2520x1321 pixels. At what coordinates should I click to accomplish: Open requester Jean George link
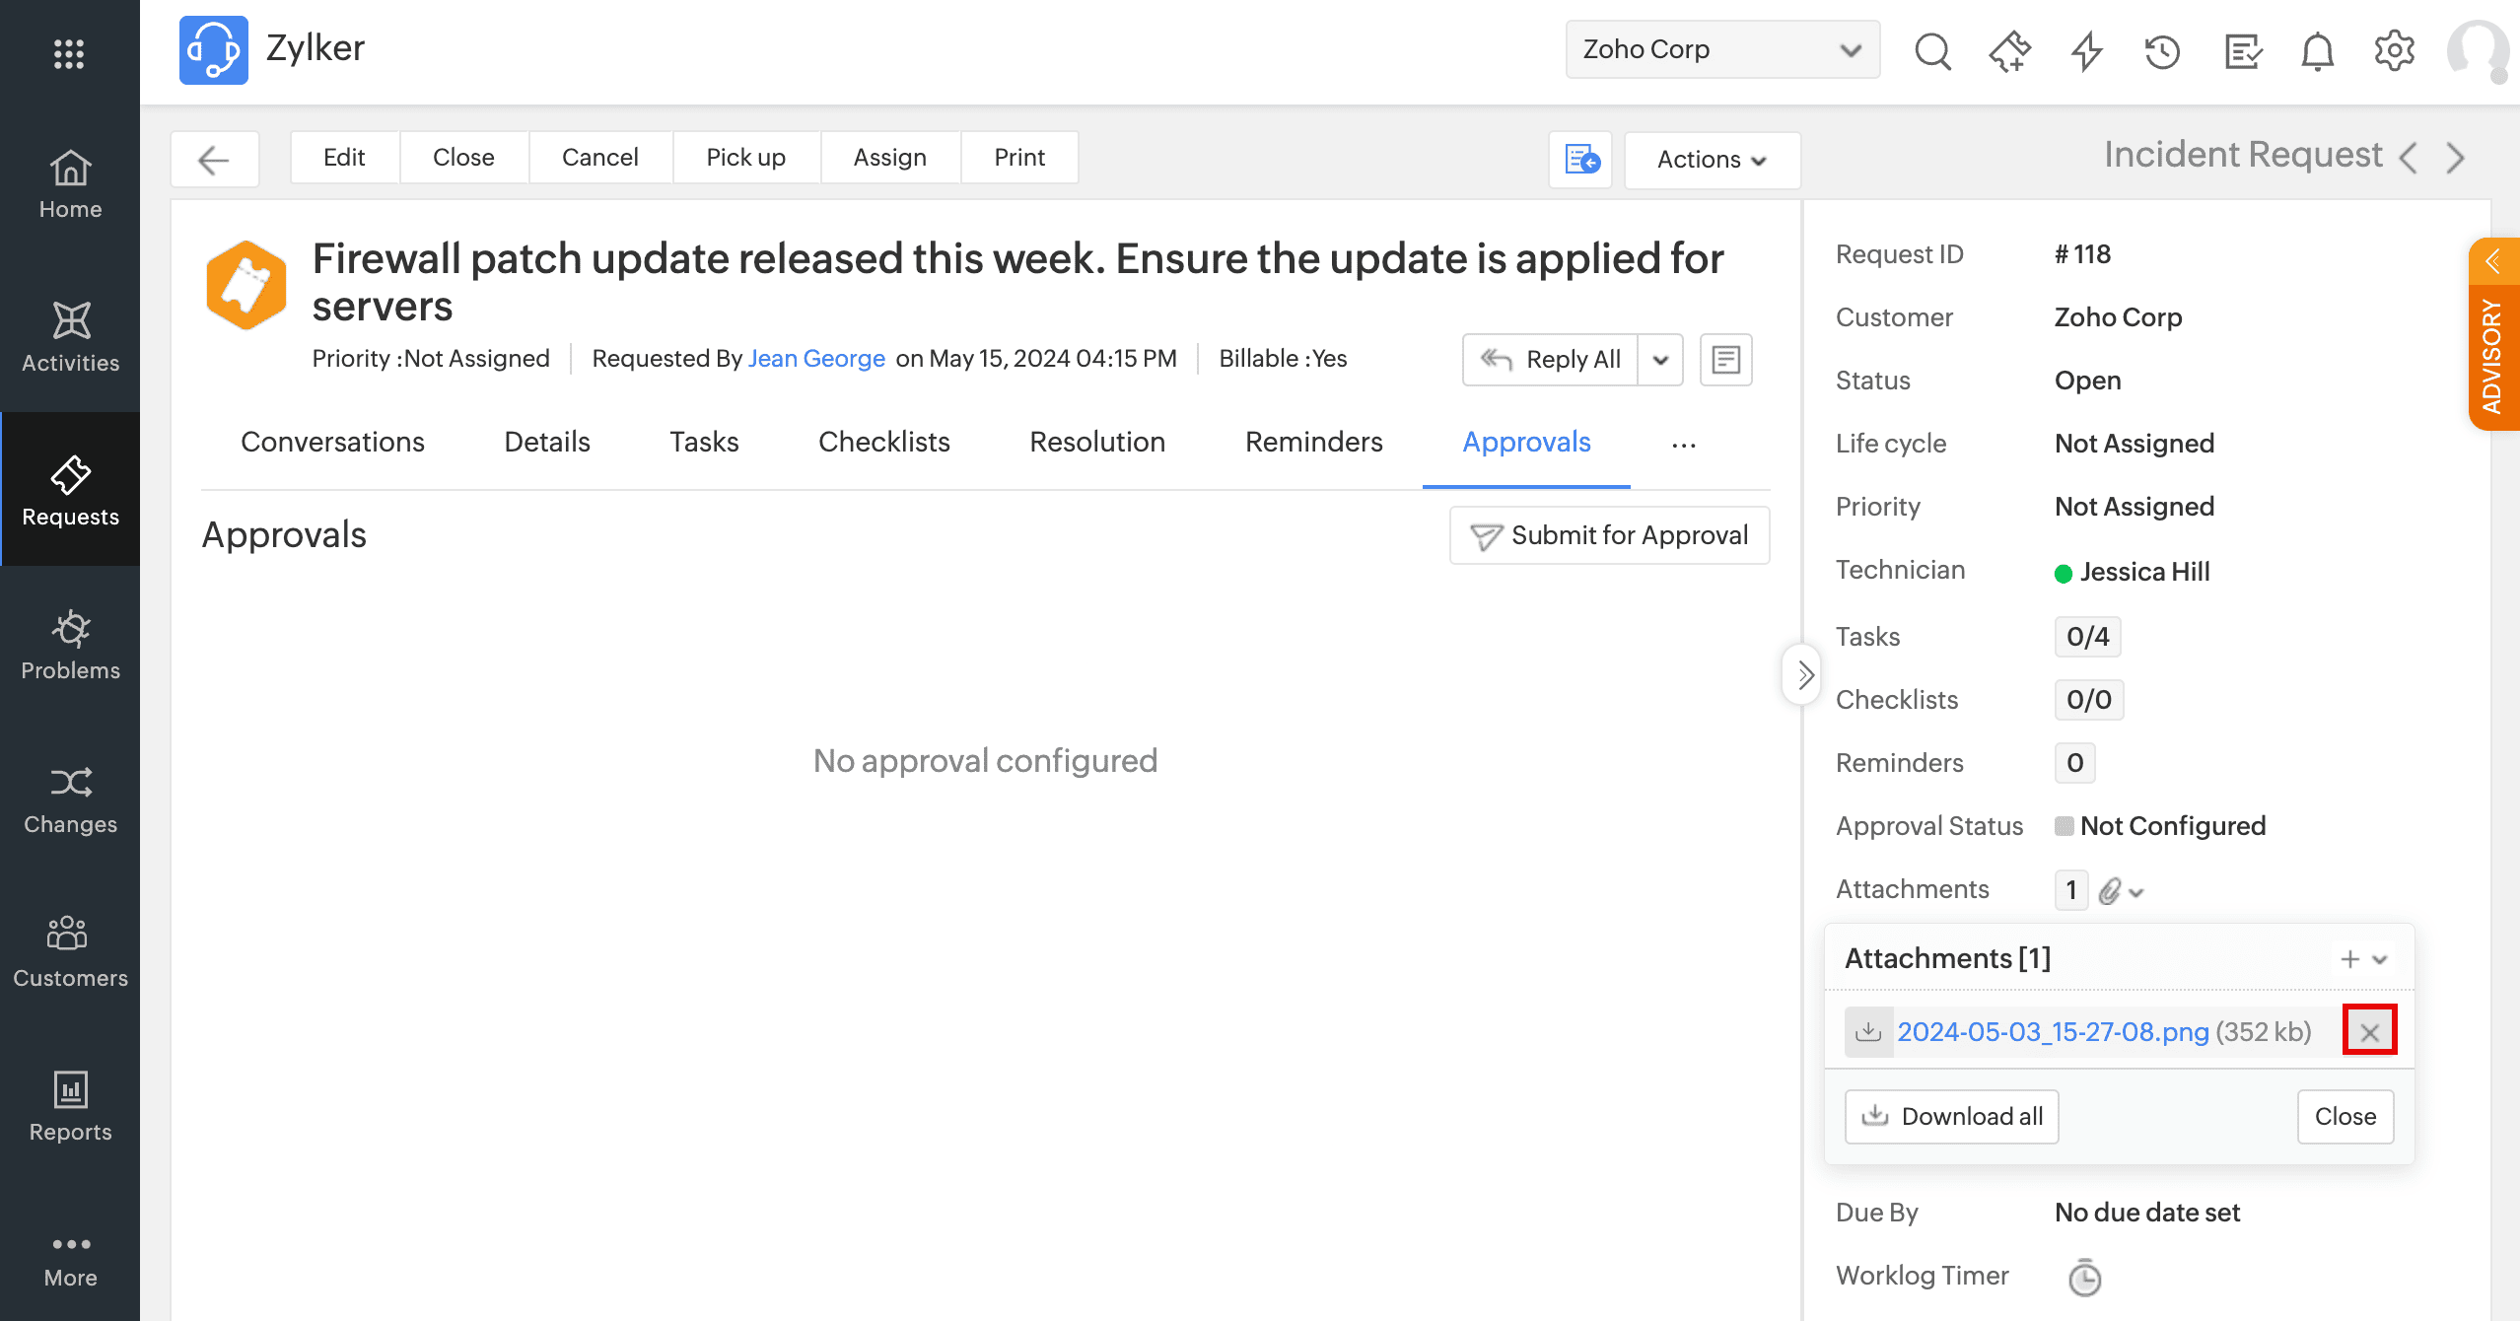click(816, 359)
